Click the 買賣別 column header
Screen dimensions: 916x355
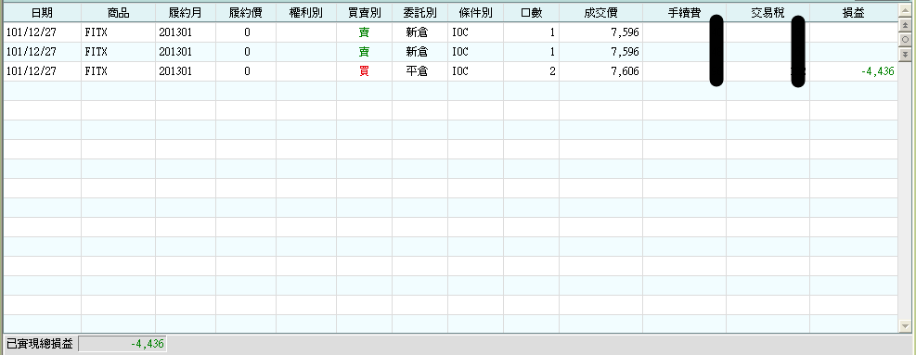pos(364,13)
